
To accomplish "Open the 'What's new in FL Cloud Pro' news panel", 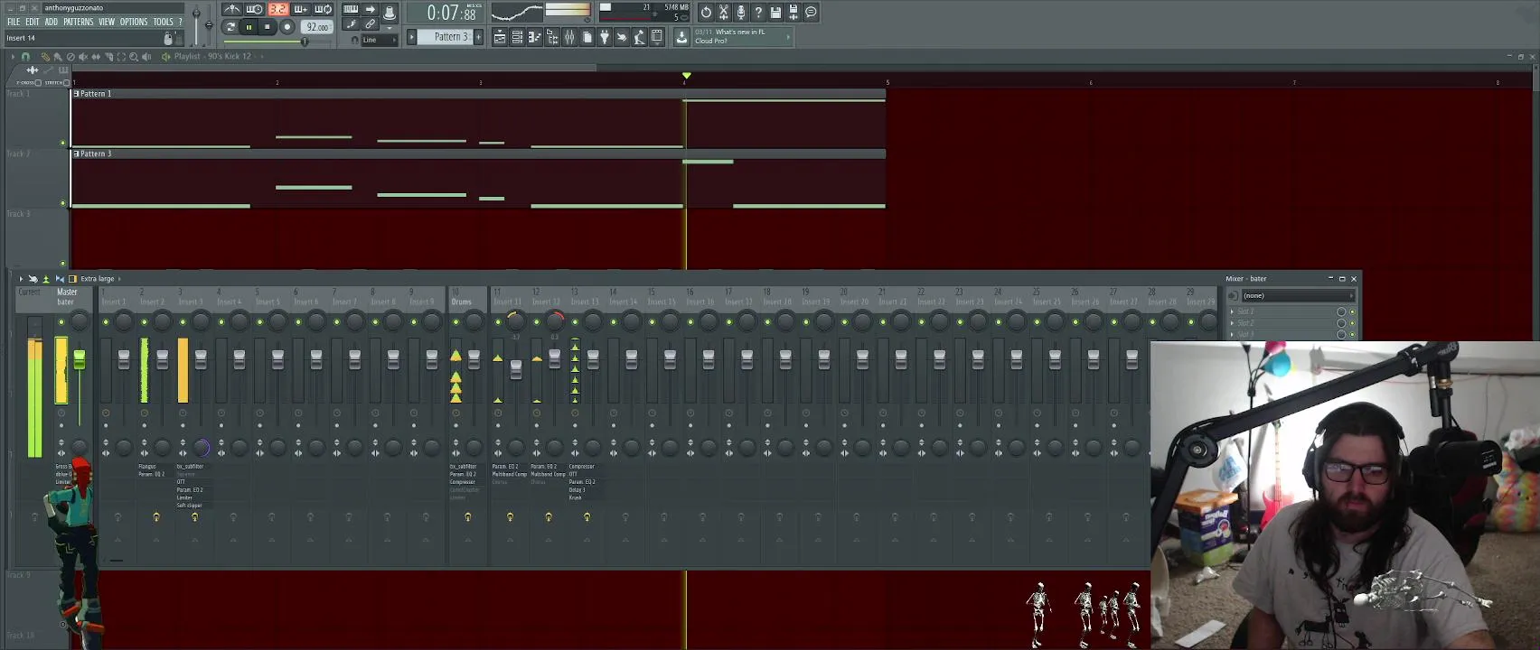I will click(742, 36).
